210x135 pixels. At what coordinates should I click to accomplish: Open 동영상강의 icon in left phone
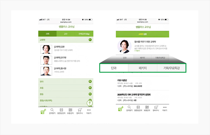tap(61, 111)
